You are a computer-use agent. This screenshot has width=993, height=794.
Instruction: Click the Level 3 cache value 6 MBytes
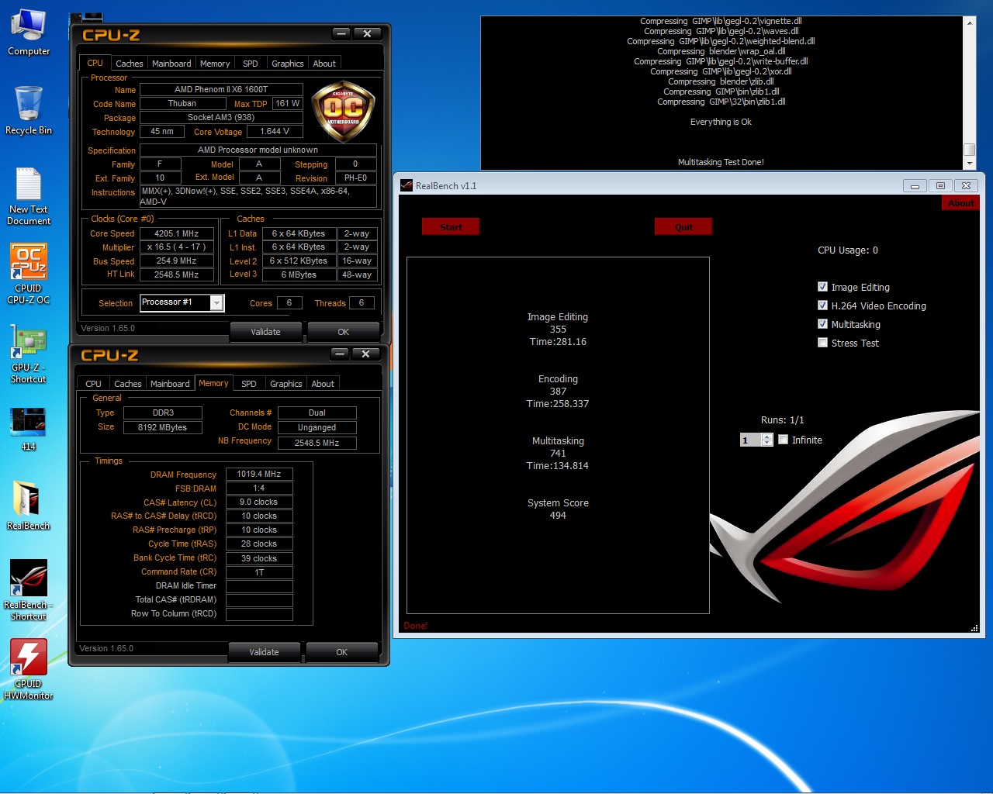coord(299,274)
